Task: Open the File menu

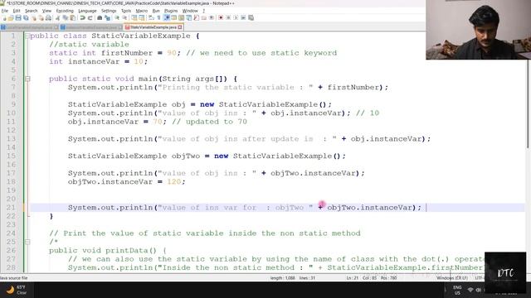Action: coord(5,11)
